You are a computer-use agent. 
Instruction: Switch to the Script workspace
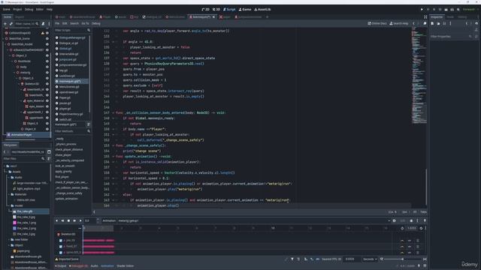click(229, 10)
